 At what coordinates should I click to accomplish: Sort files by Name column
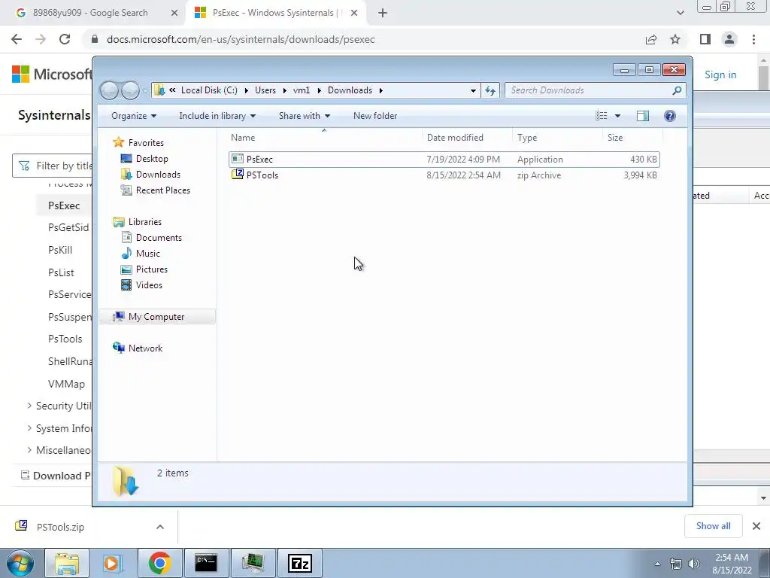324,138
